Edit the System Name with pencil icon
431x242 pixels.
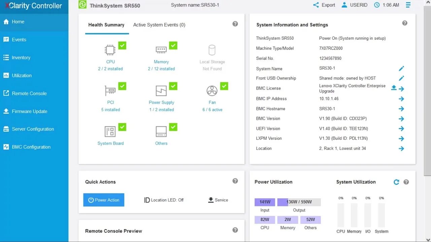click(401, 69)
